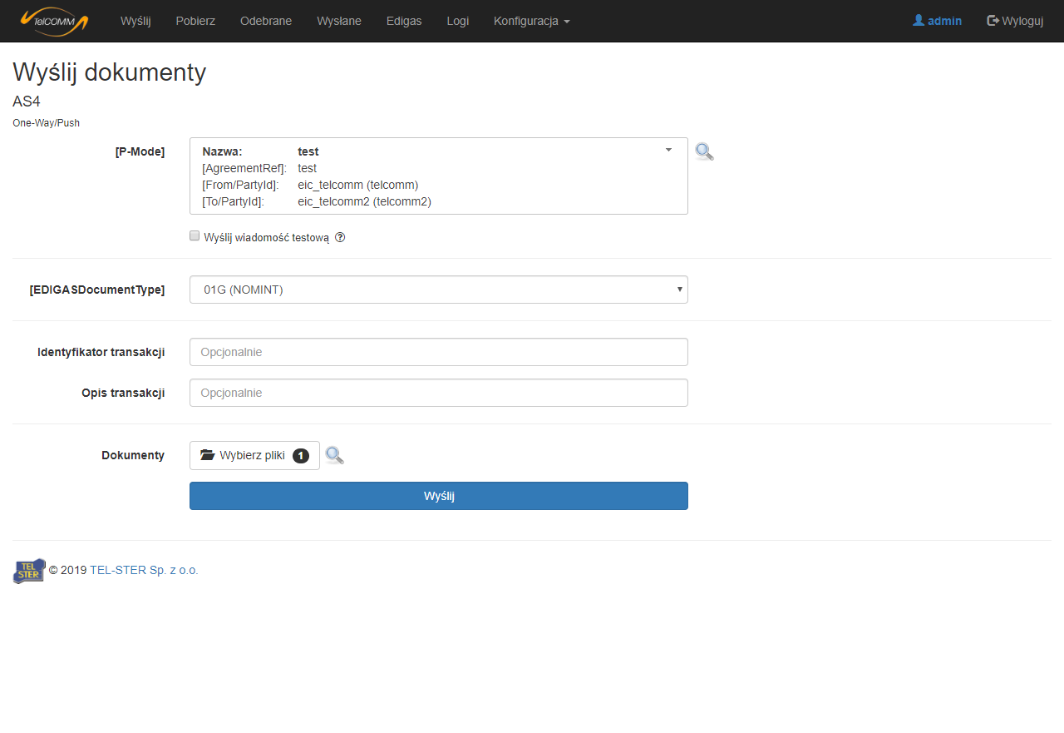1064x733 pixels.
Task: Open the Wysłane page
Action: click(339, 21)
